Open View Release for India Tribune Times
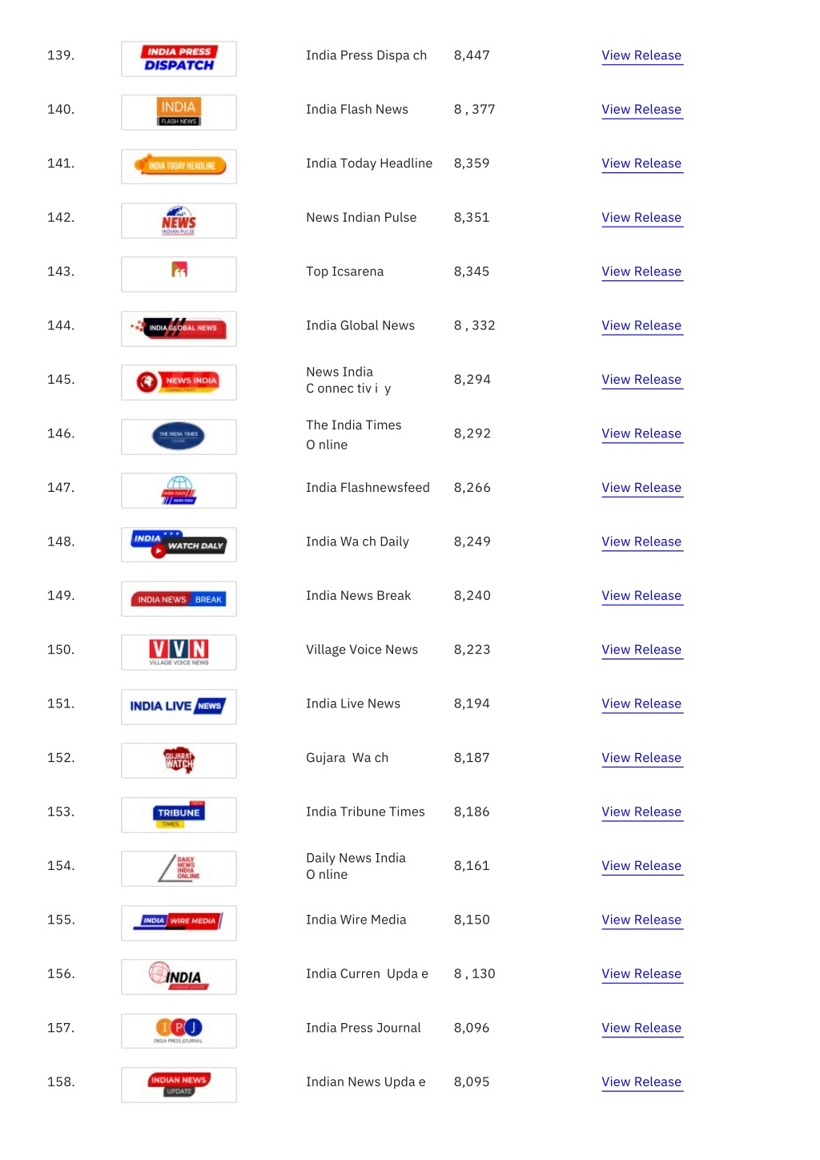The image size is (820, 1160). coord(641,812)
